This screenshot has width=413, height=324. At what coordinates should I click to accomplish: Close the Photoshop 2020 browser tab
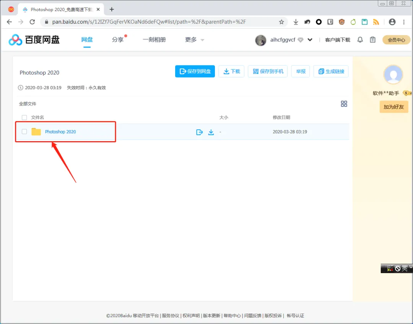(98, 10)
